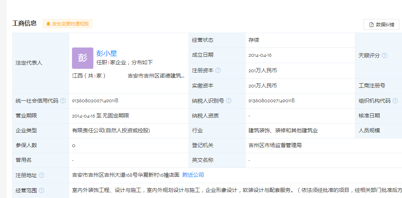402x198 pixels.
Task: Click the 建筑装饰、装修和其他建筑业 industry value
Action: [283, 130]
